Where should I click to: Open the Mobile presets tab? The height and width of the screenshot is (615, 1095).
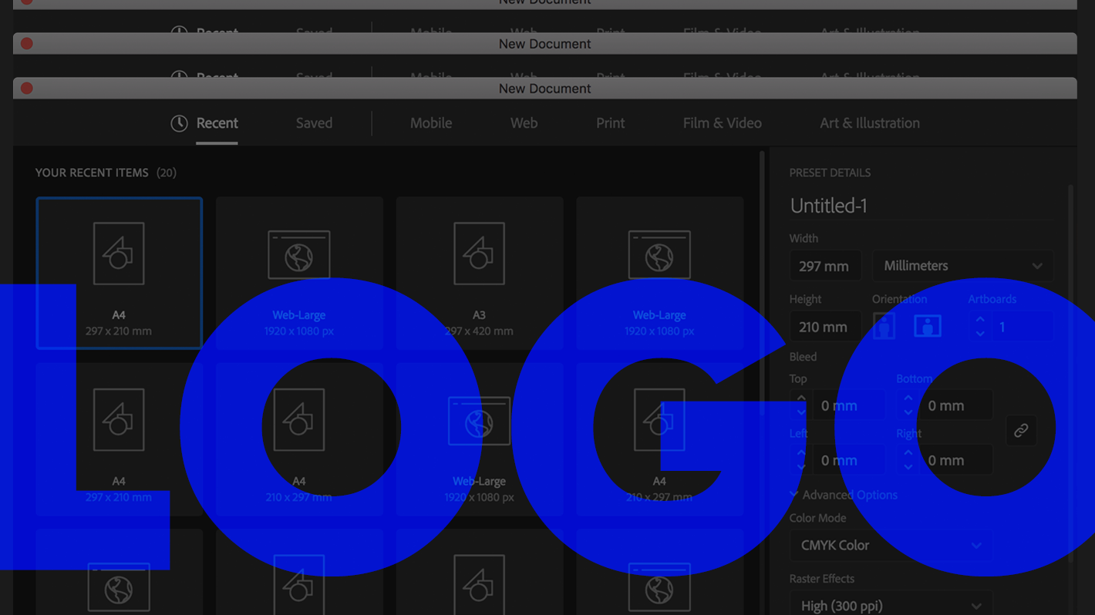point(431,123)
